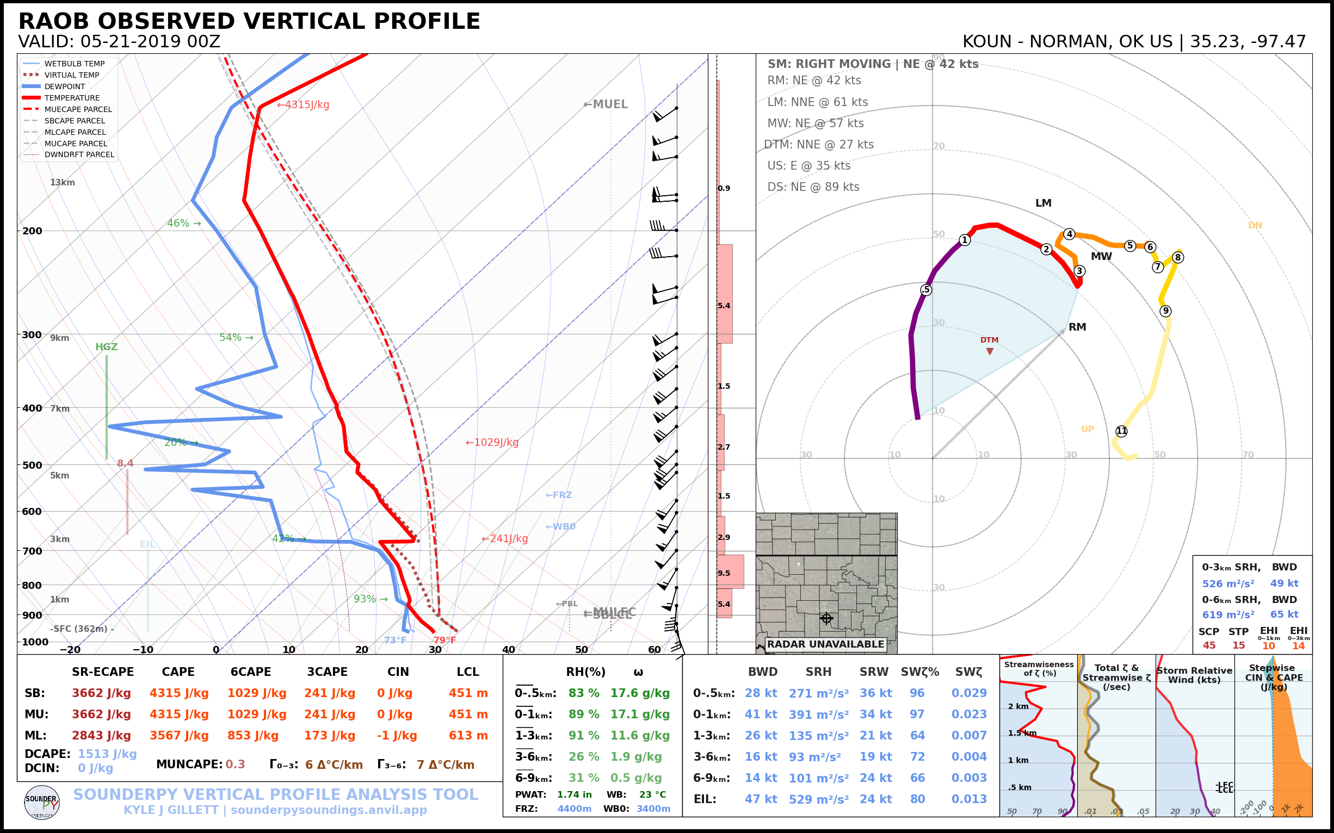
Task: Click the RADAR UNAVAILABLE label
Action: pyautogui.click(x=825, y=644)
